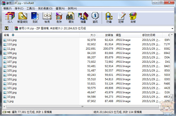Go up one folder level button

tap(6, 28)
